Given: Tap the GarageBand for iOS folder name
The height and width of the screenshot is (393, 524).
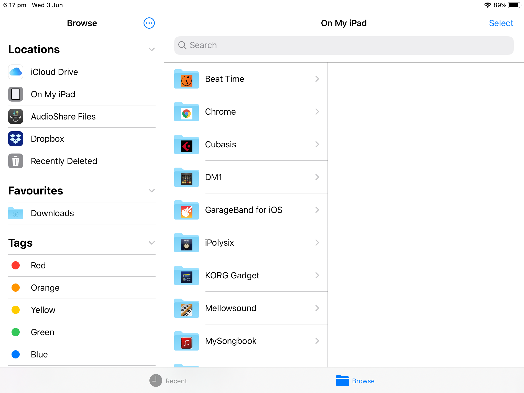Looking at the screenshot, I should pos(244,210).
